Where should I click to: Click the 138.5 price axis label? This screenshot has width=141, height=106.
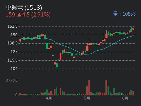pyautogui.click(x=12, y=43)
